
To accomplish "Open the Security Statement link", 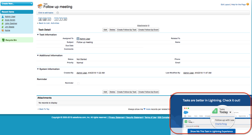I will click(x=135, y=117).
